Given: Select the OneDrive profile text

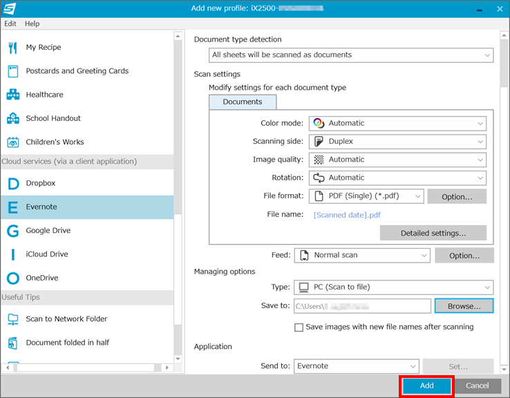Looking at the screenshot, I should [x=42, y=278].
